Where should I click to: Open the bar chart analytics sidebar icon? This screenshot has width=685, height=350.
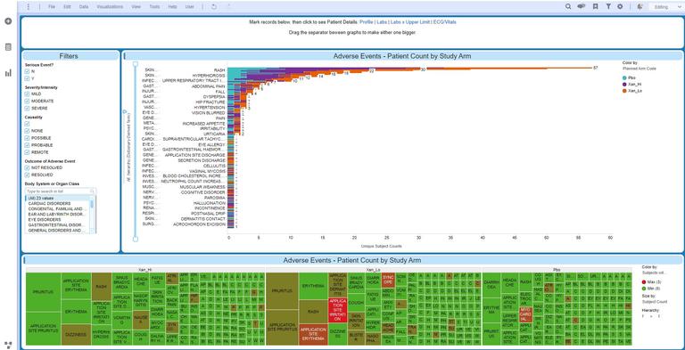pyautogui.click(x=8, y=73)
